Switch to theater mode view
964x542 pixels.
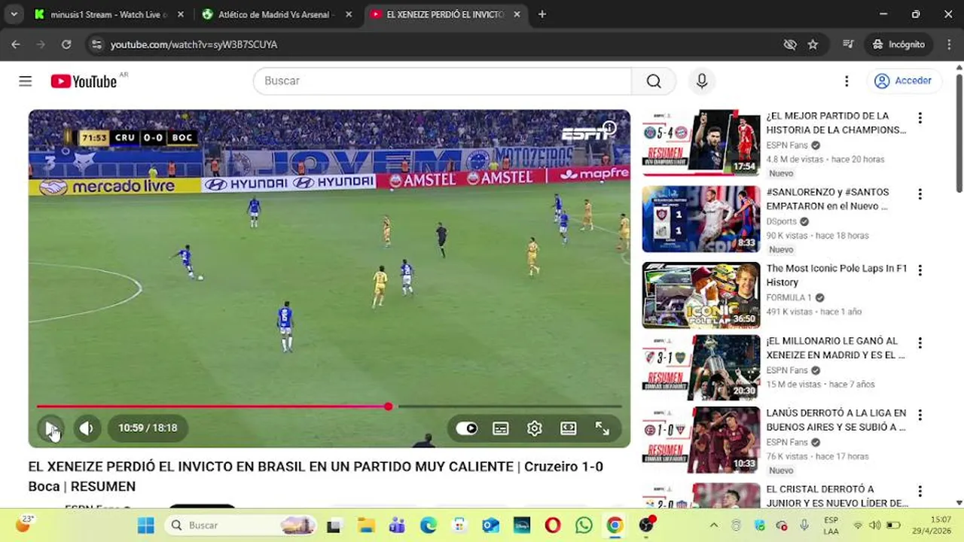569,428
